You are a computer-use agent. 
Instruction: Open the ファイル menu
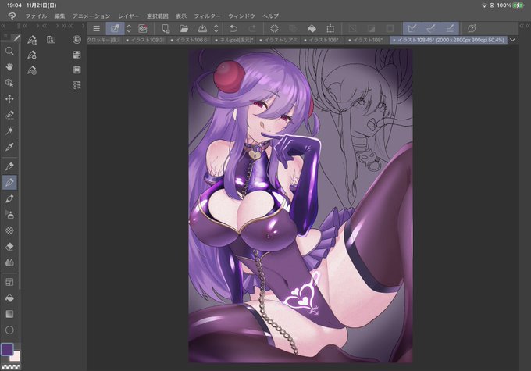click(36, 16)
